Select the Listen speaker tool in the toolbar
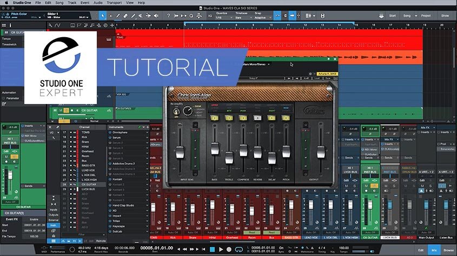Image resolution: width=457 pixels, height=256 pixels. tap(156, 16)
